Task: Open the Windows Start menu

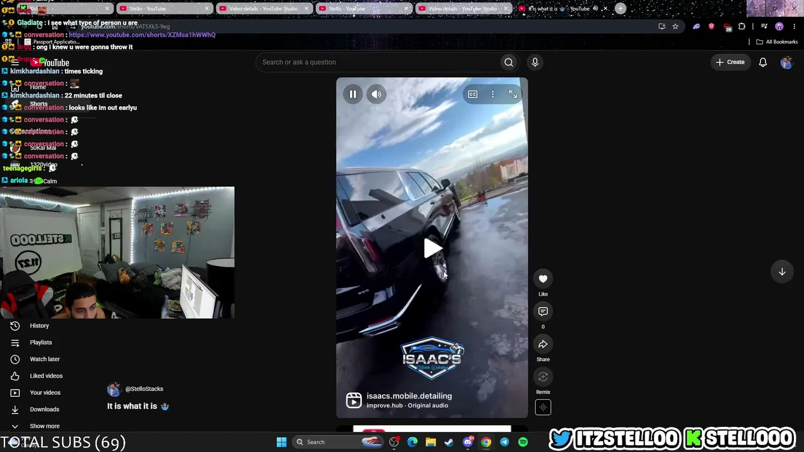Action: [281, 442]
